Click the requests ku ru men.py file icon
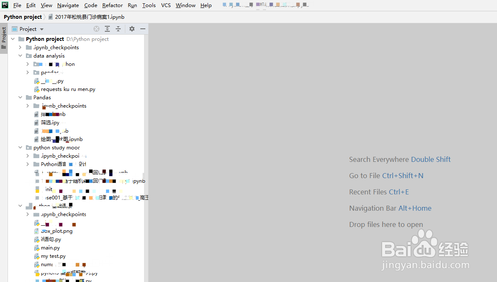497x282 pixels. pos(37,89)
